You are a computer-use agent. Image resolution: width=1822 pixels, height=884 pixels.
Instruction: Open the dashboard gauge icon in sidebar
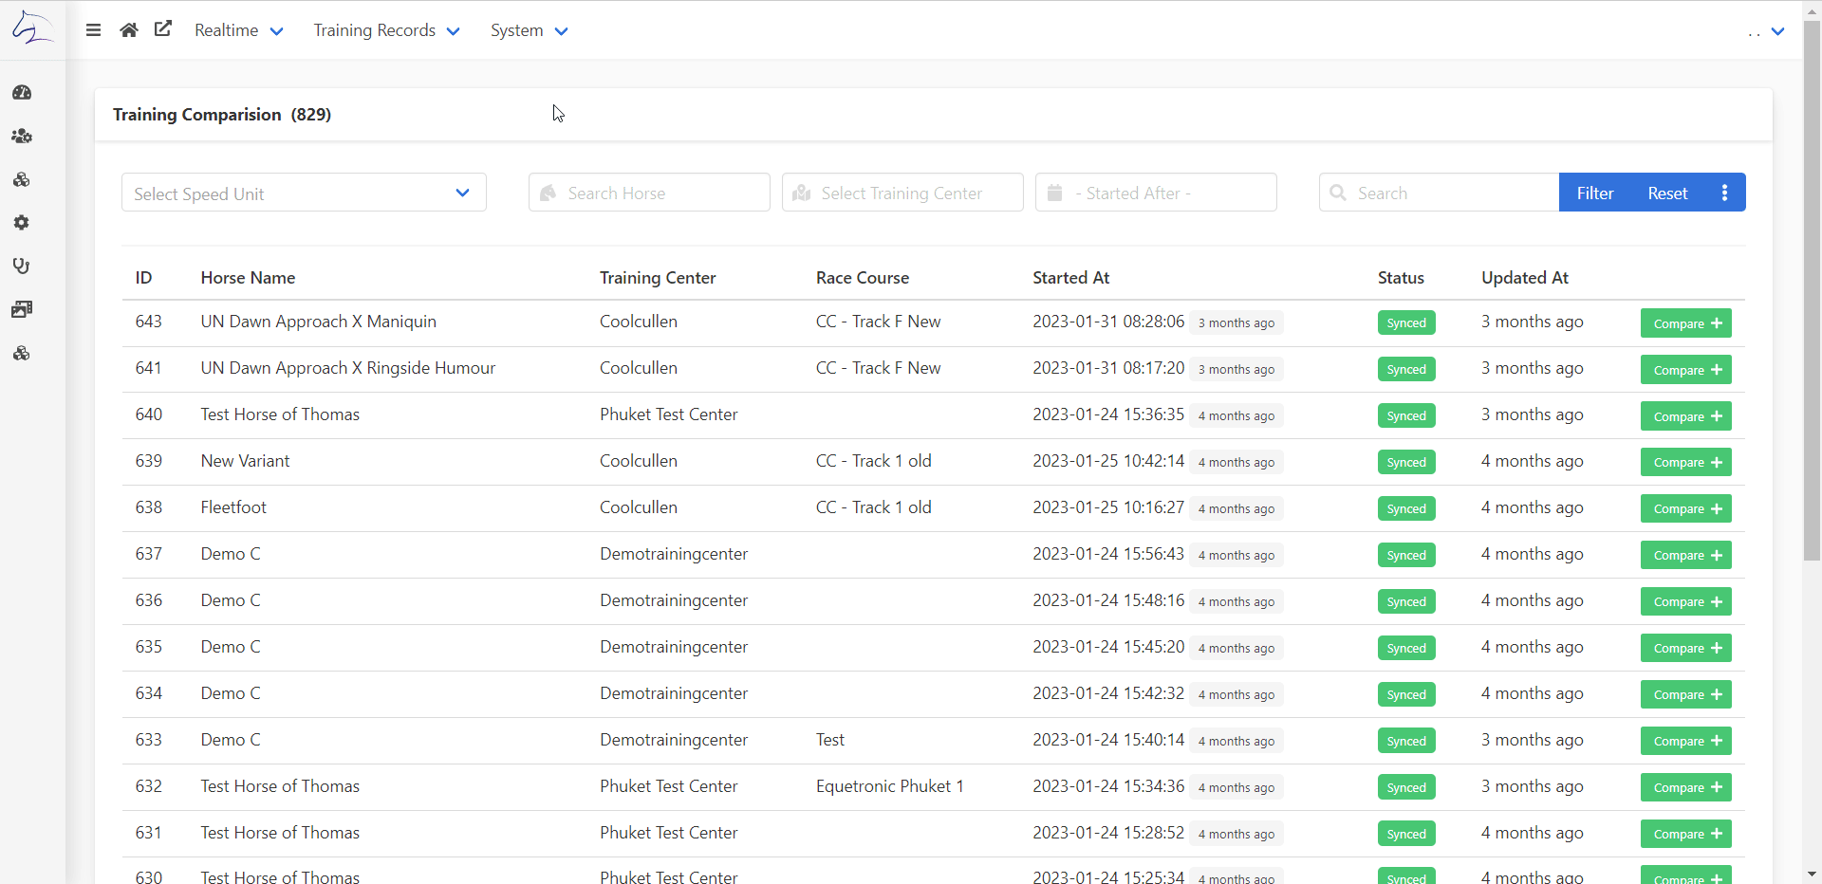point(22,93)
